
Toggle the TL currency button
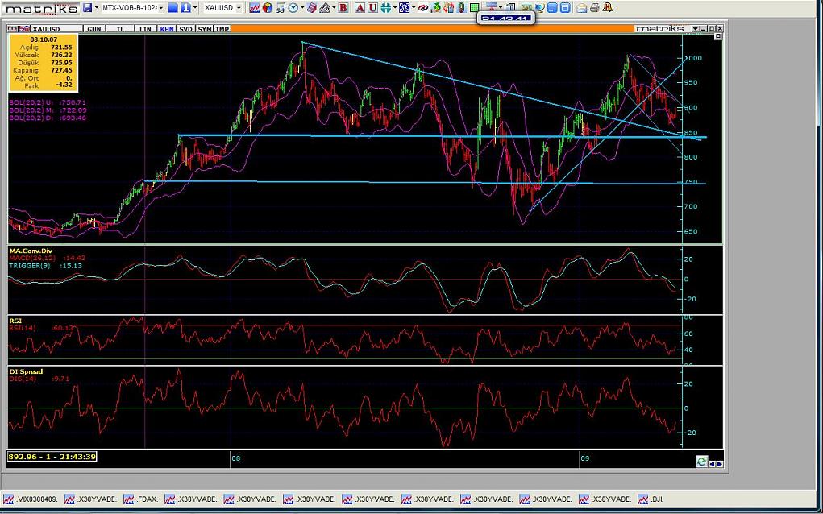tap(120, 29)
